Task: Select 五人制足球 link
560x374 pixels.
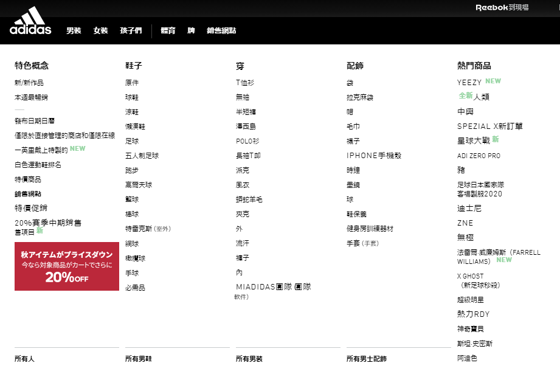Action: 142,156
